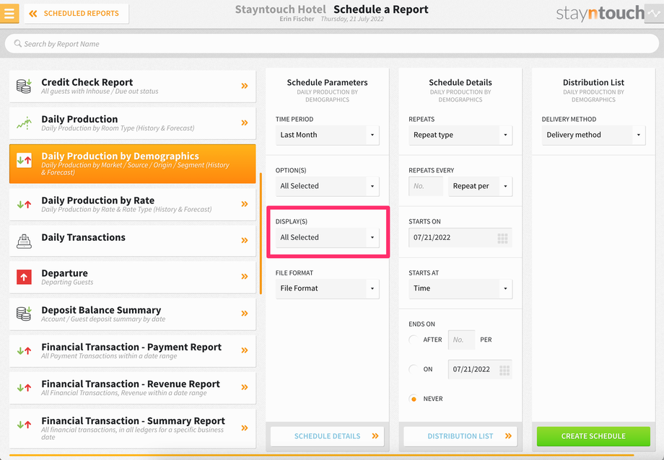Click the chevron on Daily Production by Rate
This screenshot has height=460, width=664.
point(245,204)
